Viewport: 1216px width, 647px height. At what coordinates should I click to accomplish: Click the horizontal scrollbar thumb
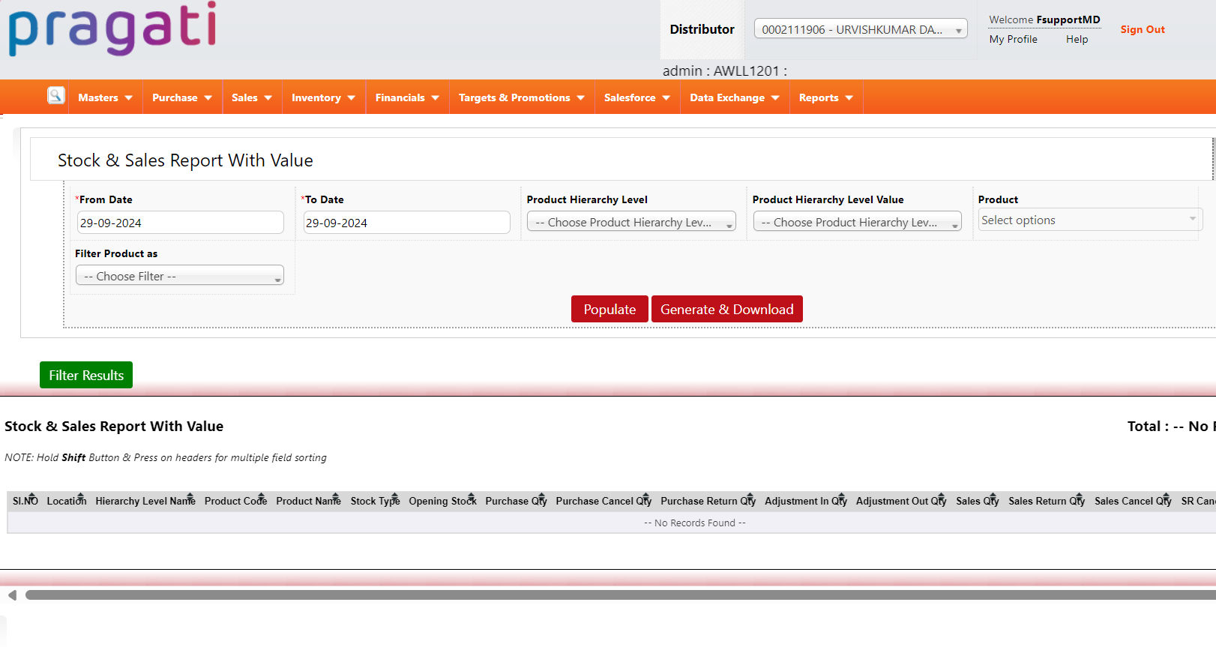[621, 595]
